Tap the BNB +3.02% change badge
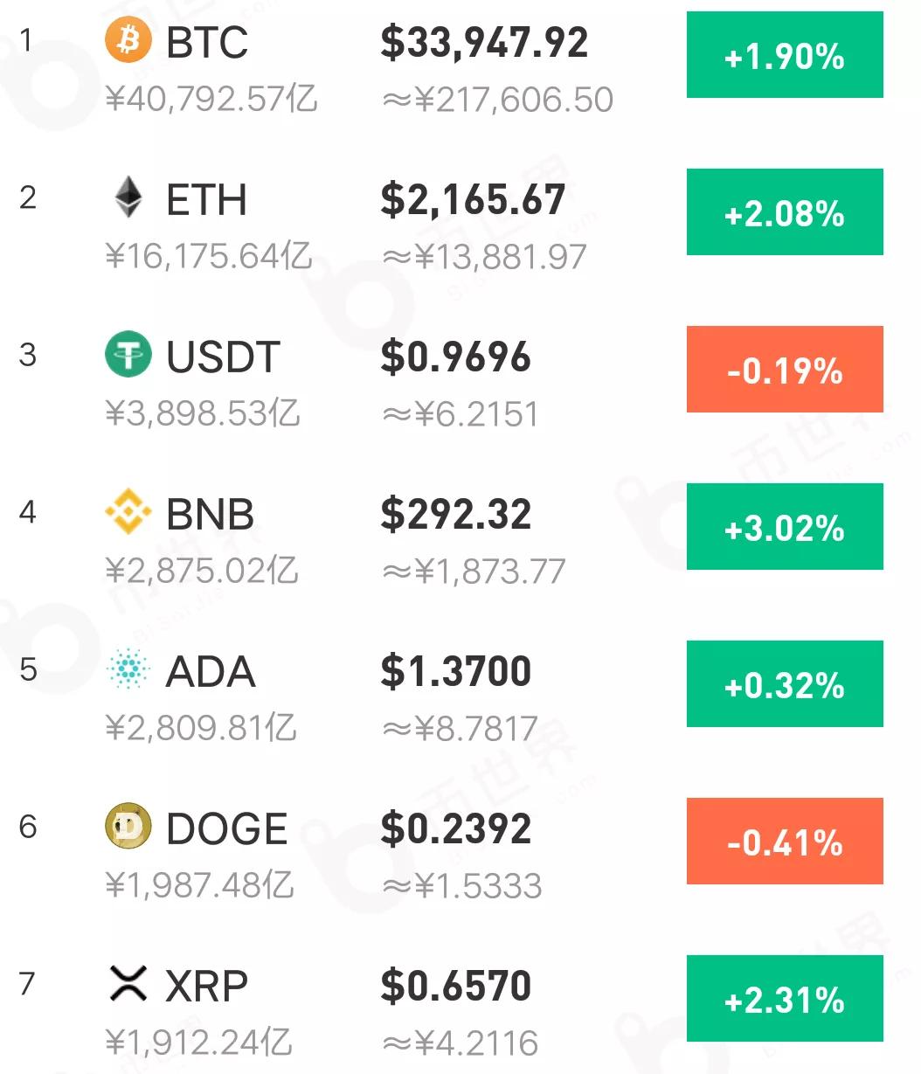Screen dimensions: 921x1074 tap(785, 527)
